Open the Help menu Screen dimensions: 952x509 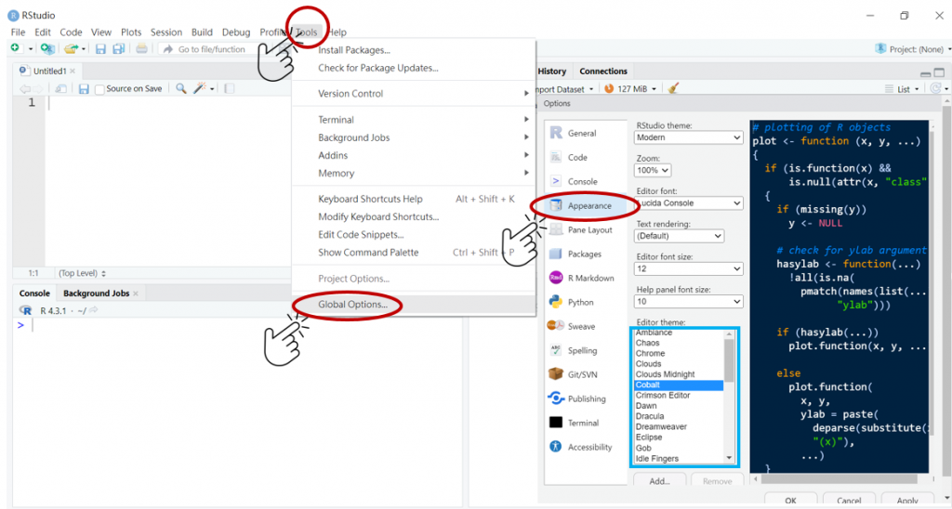coord(337,33)
